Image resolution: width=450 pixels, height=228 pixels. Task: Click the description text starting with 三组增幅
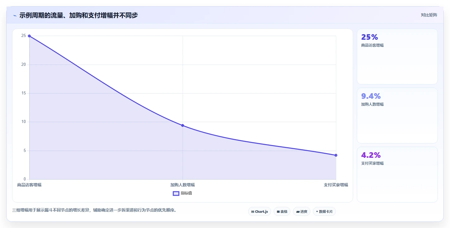[95, 210]
